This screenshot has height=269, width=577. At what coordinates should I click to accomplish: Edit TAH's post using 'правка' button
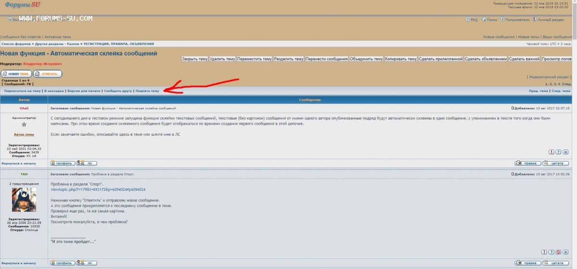[x=527, y=263]
